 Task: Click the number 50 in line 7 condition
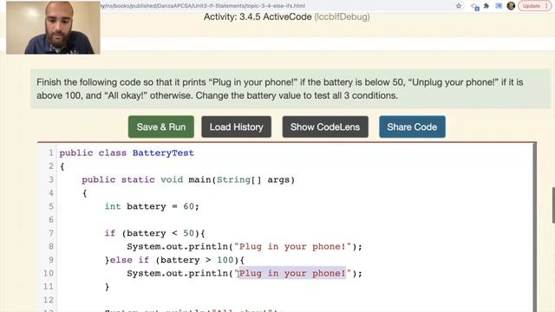pyautogui.click(x=189, y=233)
